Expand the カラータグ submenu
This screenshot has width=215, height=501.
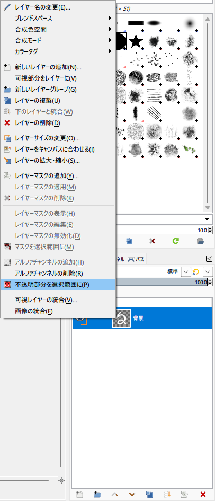point(58,51)
